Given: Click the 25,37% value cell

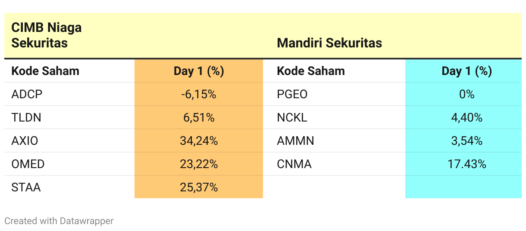Looking at the screenshot, I should 199,187.
